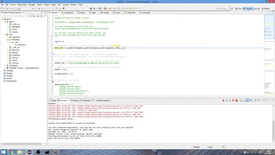
Task: Expand the manage.py node
Action: [5, 65]
